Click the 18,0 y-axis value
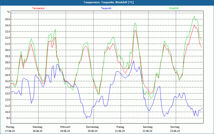Image resolution: width=214 pixels, height=134 pixels. (x=7, y=62)
